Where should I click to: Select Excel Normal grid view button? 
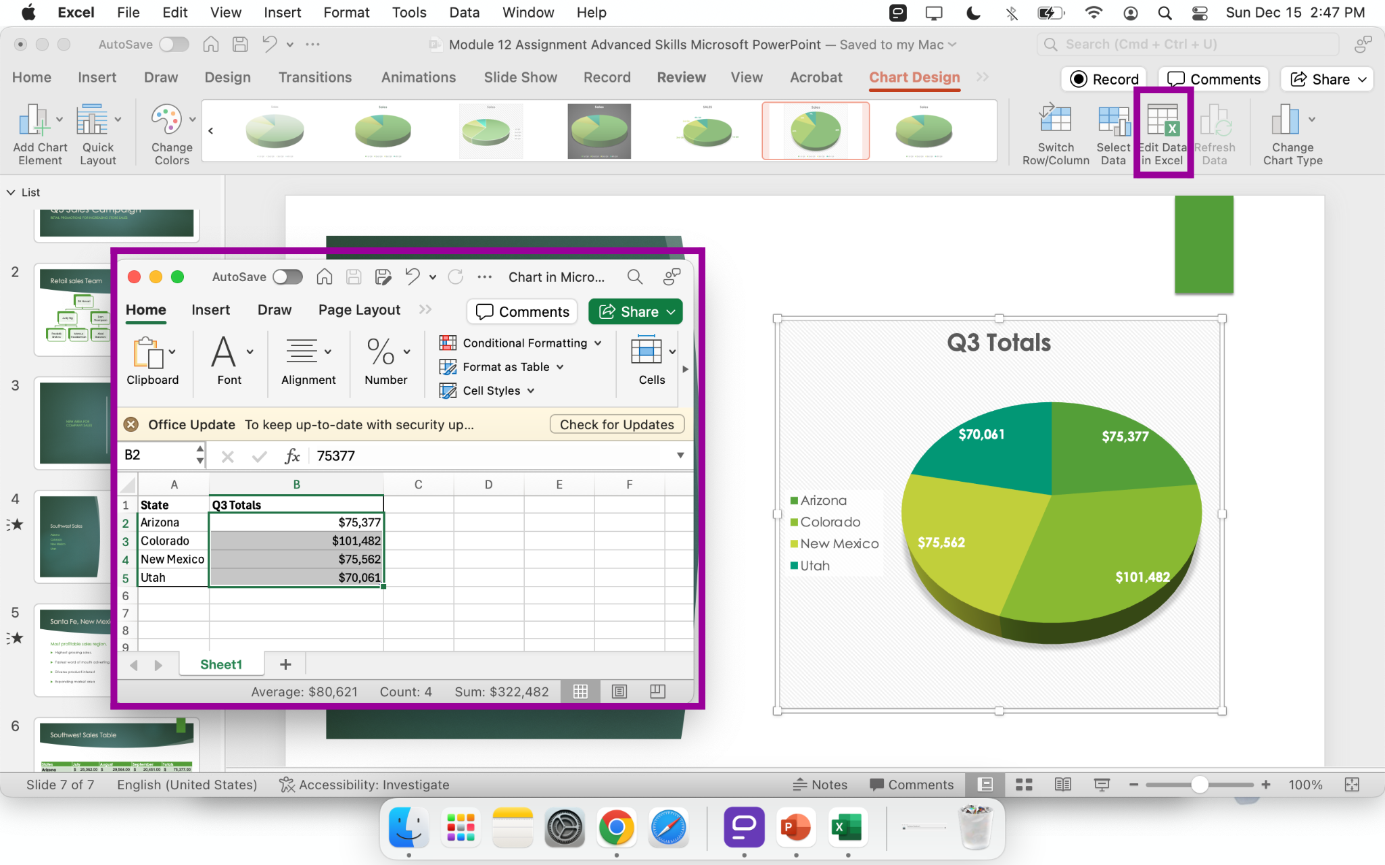(580, 691)
